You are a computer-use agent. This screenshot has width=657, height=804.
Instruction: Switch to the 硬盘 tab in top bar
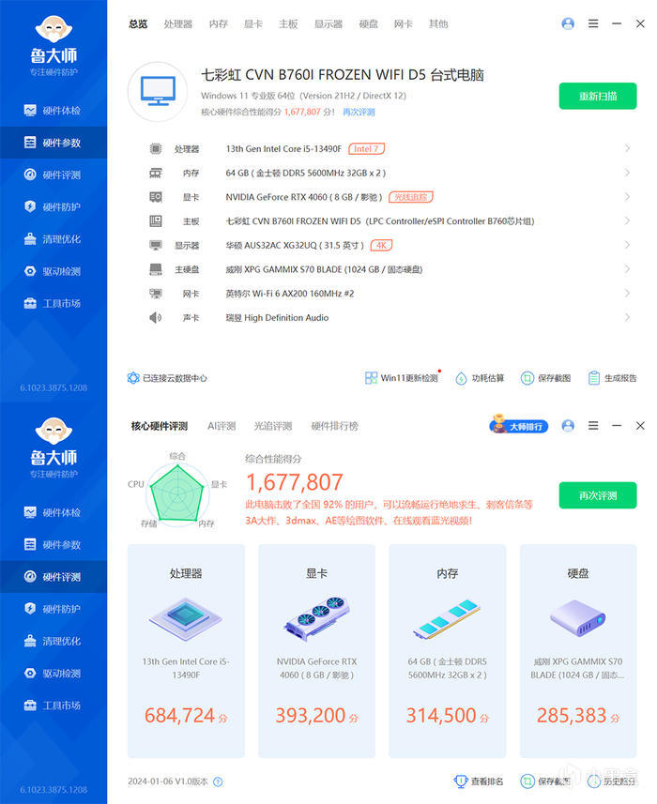(369, 24)
